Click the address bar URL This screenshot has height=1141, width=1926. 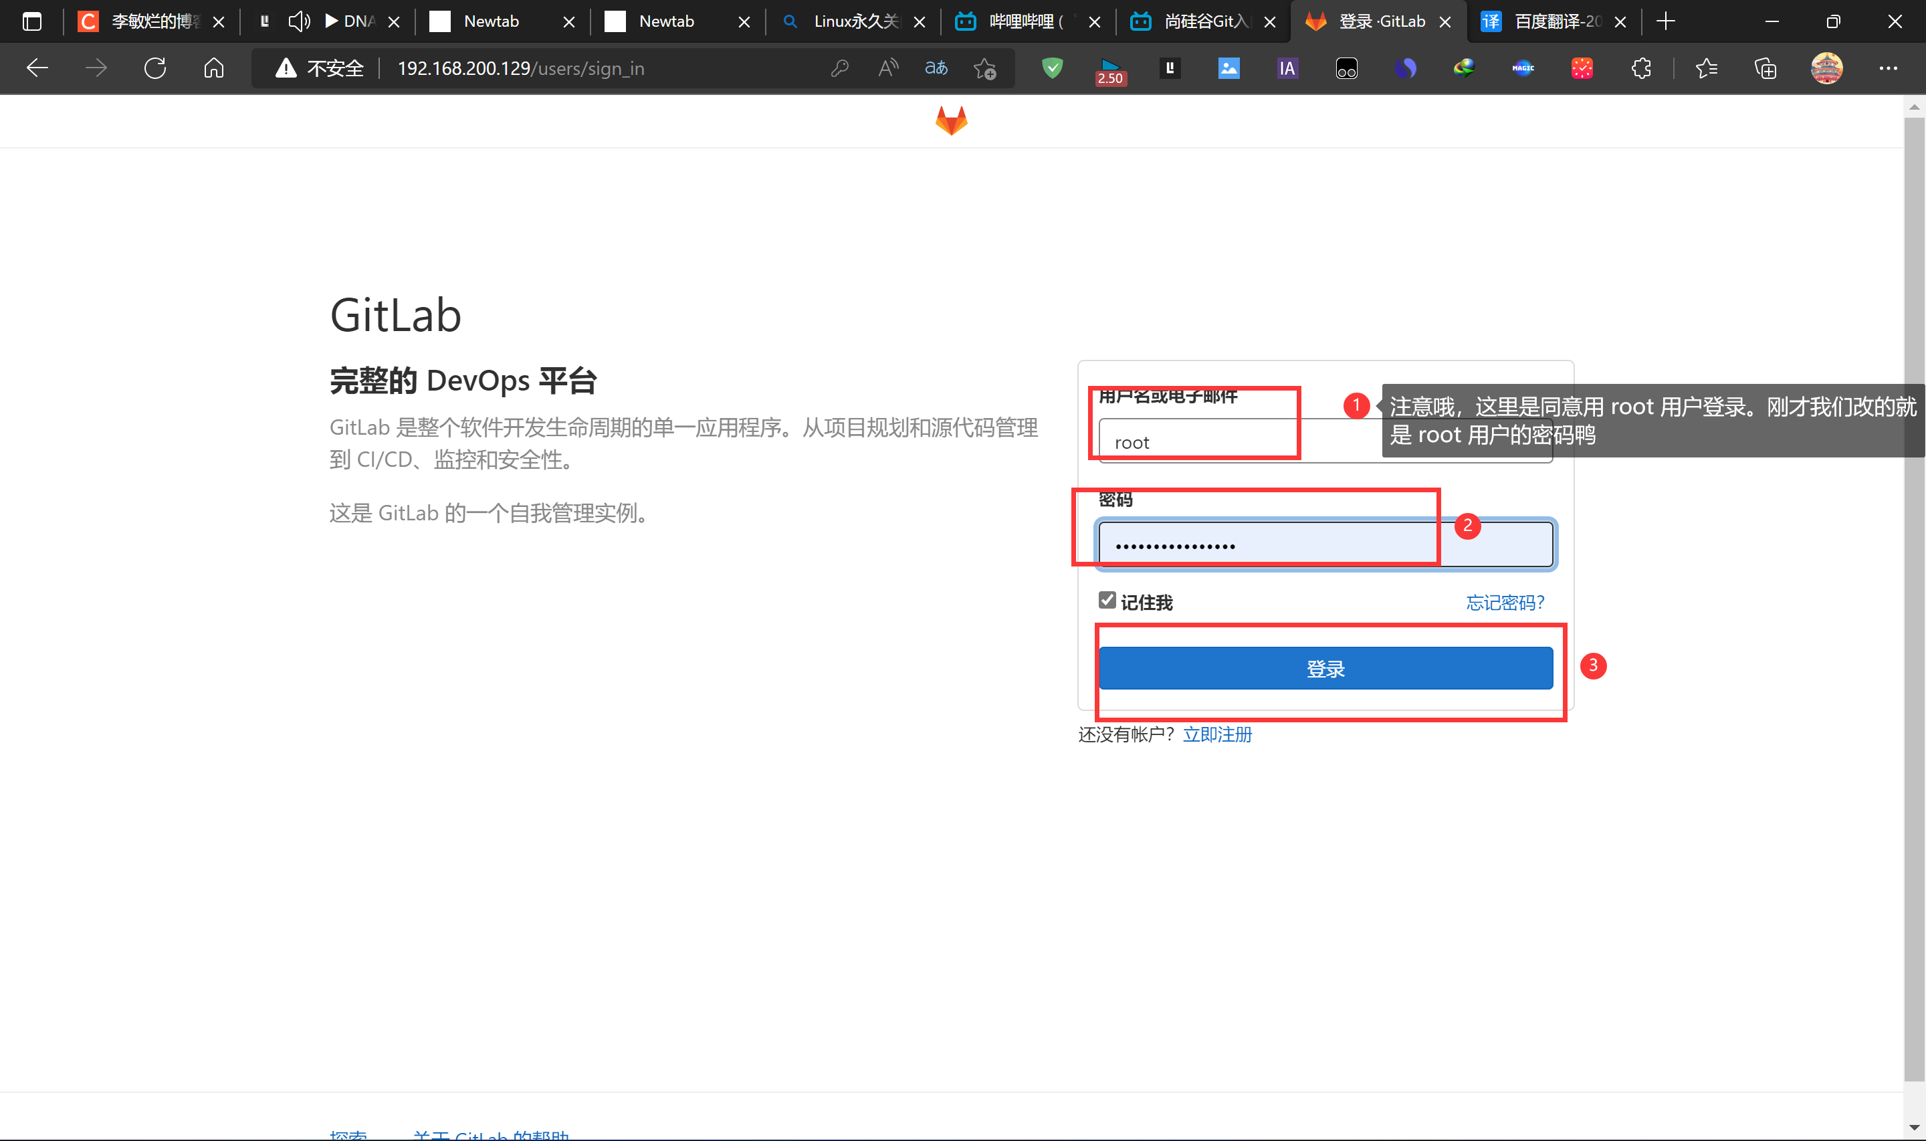click(x=521, y=68)
